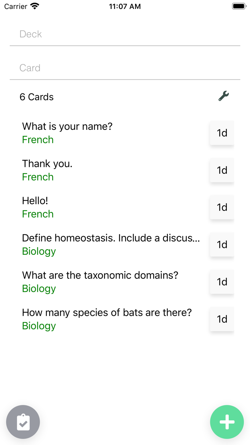The width and height of the screenshot is (250, 445).
Task: Open the wrench settings icon
Action: pyautogui.click(x=224, y=96)
